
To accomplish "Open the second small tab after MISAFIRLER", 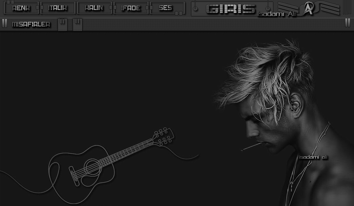I will [78, 25].
